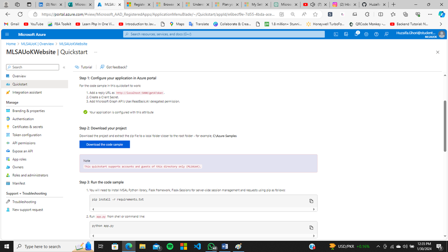Viewport: 448px width, 252px height.
Task: Click the browser back arrow
Action: [x=8, y=14]
